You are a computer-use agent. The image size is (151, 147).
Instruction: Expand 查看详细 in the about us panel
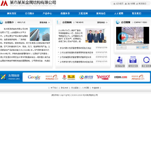[45, 22]
